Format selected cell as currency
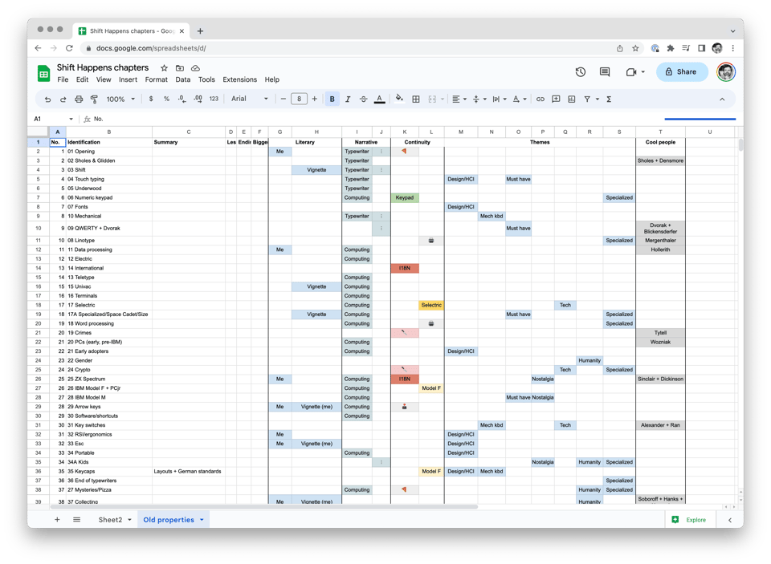Image resolution: width=771 pixels, height=564 pixels. coord(151,99)
